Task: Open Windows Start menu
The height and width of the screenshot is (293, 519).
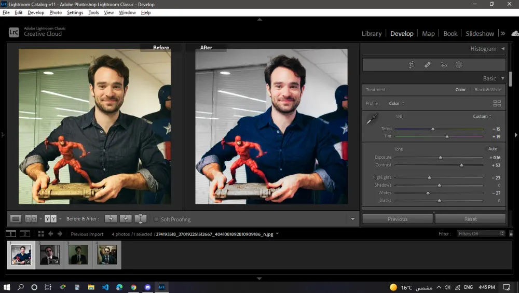Action: 7,287
